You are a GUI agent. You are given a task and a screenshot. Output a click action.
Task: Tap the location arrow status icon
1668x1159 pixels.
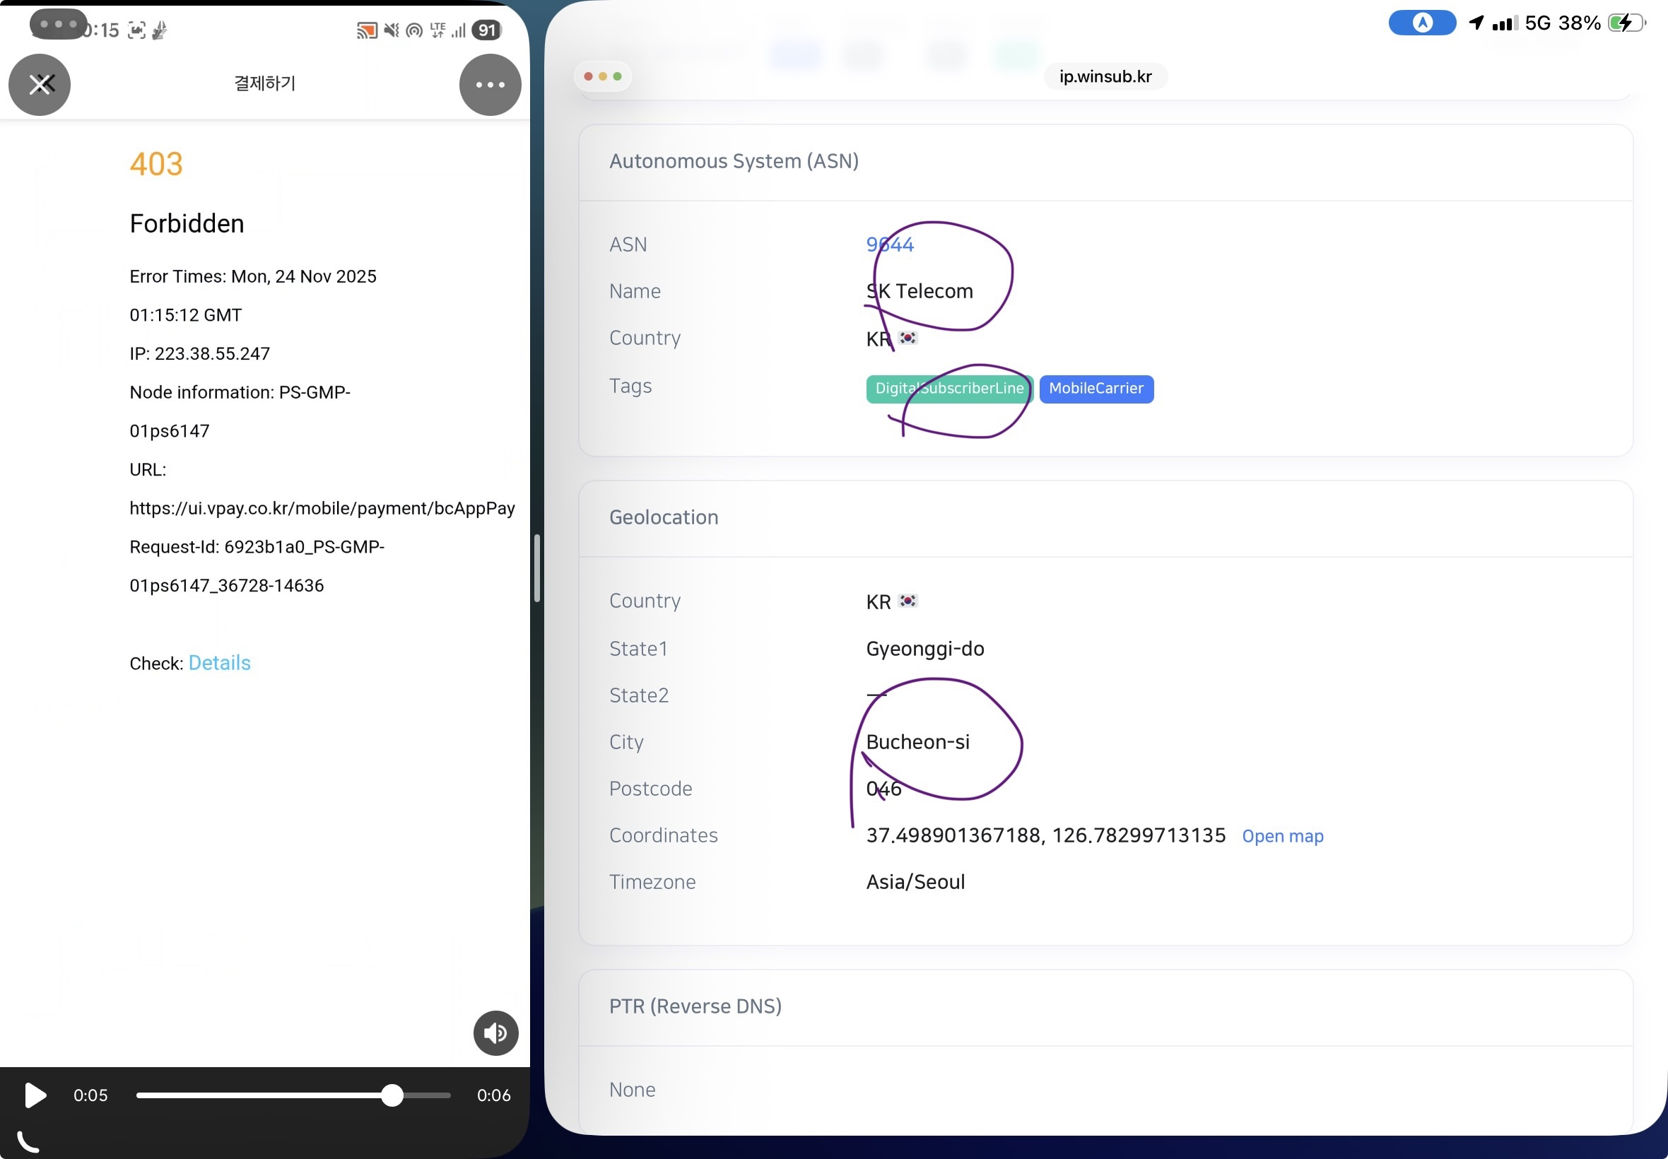(1476, 23)
